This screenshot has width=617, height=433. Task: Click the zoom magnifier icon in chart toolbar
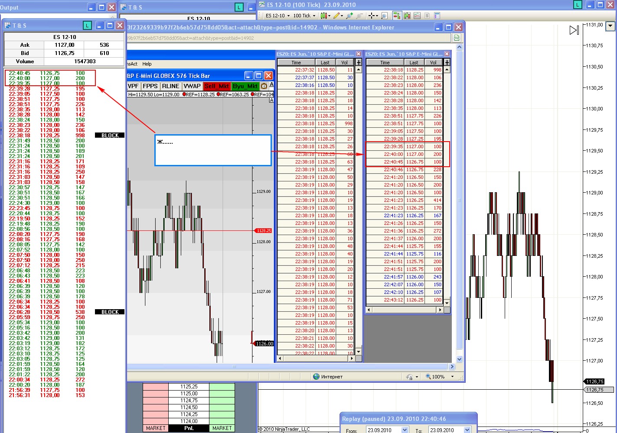(x=384, y=16)
